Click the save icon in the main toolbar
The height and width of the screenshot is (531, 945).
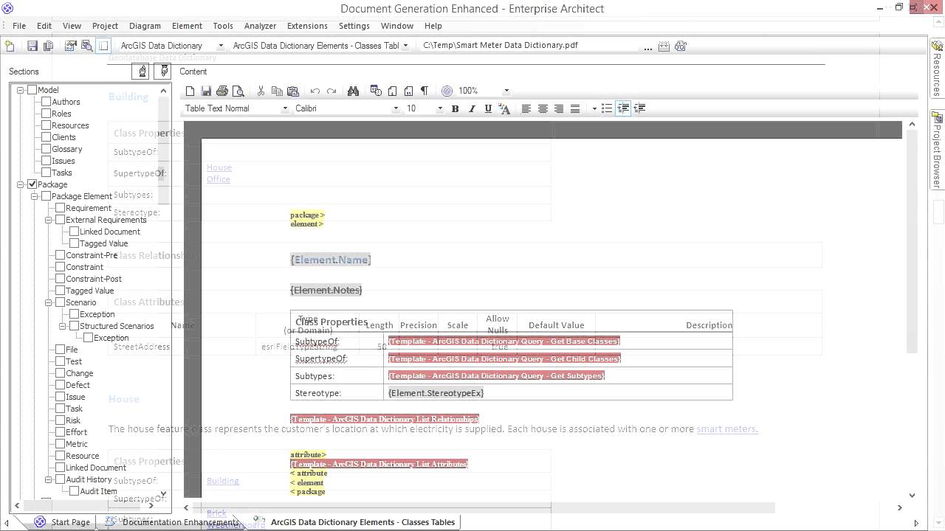[x=32, y=46]
